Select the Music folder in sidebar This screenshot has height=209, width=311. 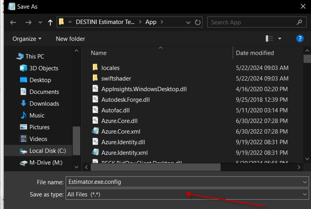coord(37,115)
